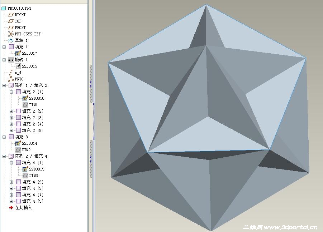Viewport: 323px width, 232px height.
Task: Select the S2D0015 label under 填充 4 [1]
Action: pyautogui.click(x=37, y=169)
